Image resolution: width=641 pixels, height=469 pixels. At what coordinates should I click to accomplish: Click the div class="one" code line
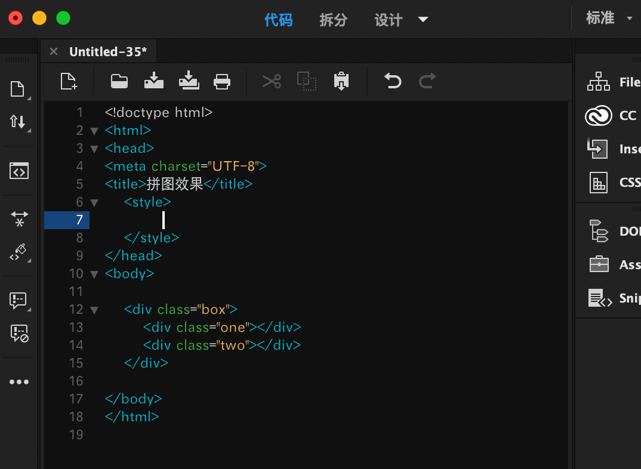[222, 327]
